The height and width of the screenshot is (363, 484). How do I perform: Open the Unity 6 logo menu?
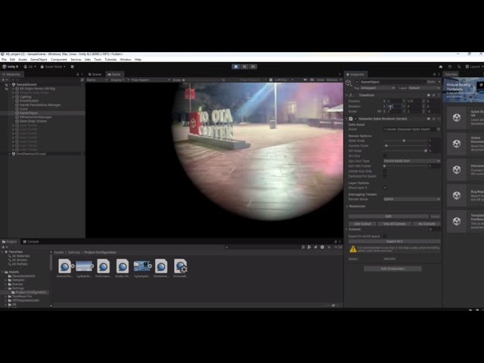(11, 67)
